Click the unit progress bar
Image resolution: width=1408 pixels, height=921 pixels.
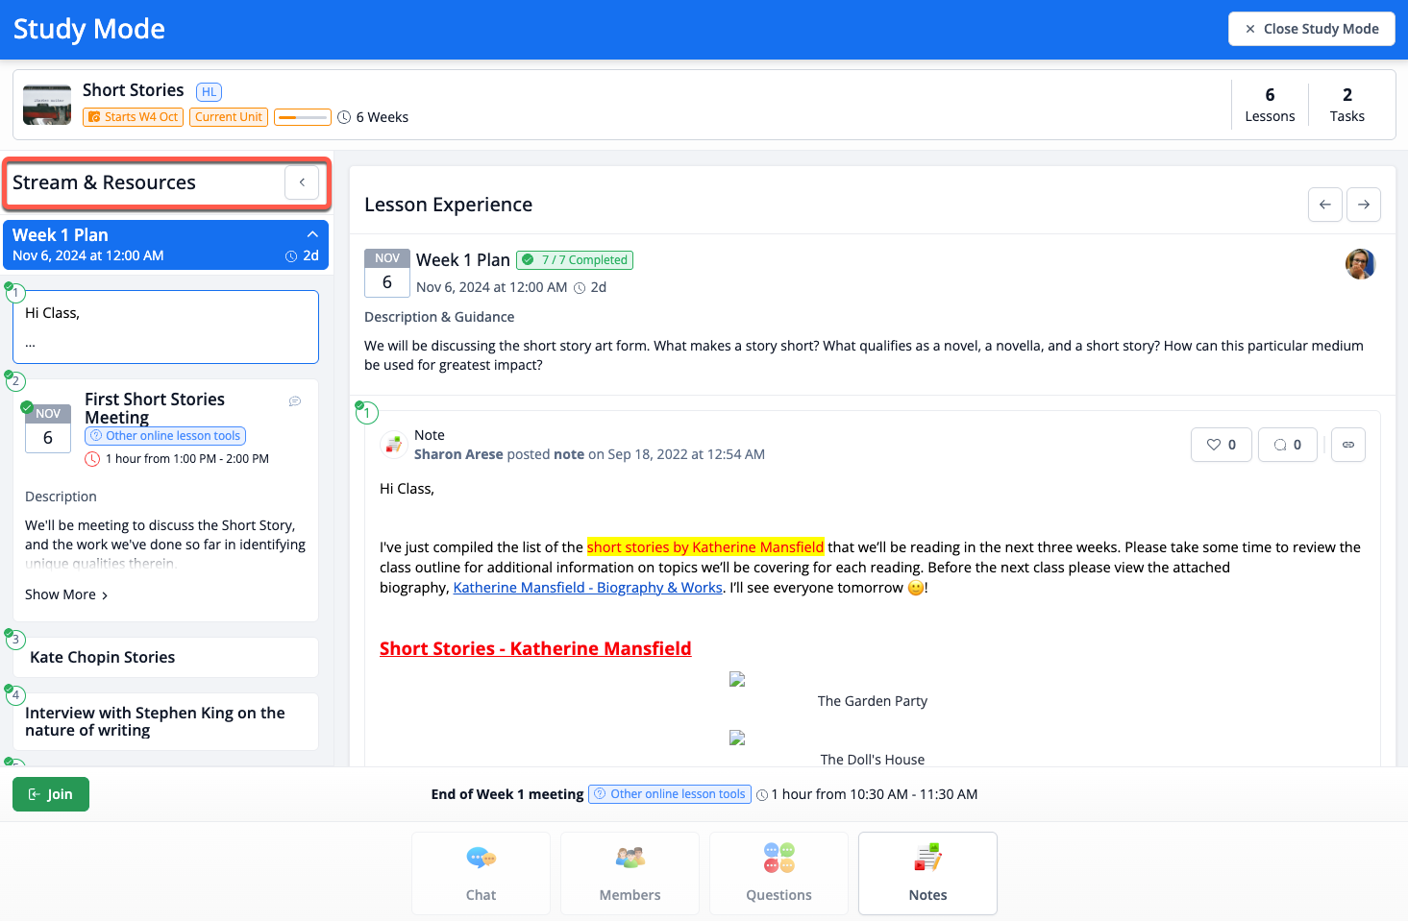[x=303, y=117]
